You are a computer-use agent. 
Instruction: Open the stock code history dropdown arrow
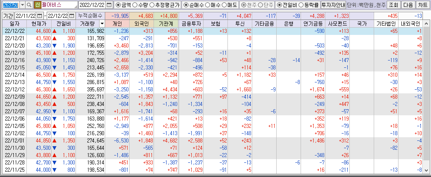[x=22, y=5]
